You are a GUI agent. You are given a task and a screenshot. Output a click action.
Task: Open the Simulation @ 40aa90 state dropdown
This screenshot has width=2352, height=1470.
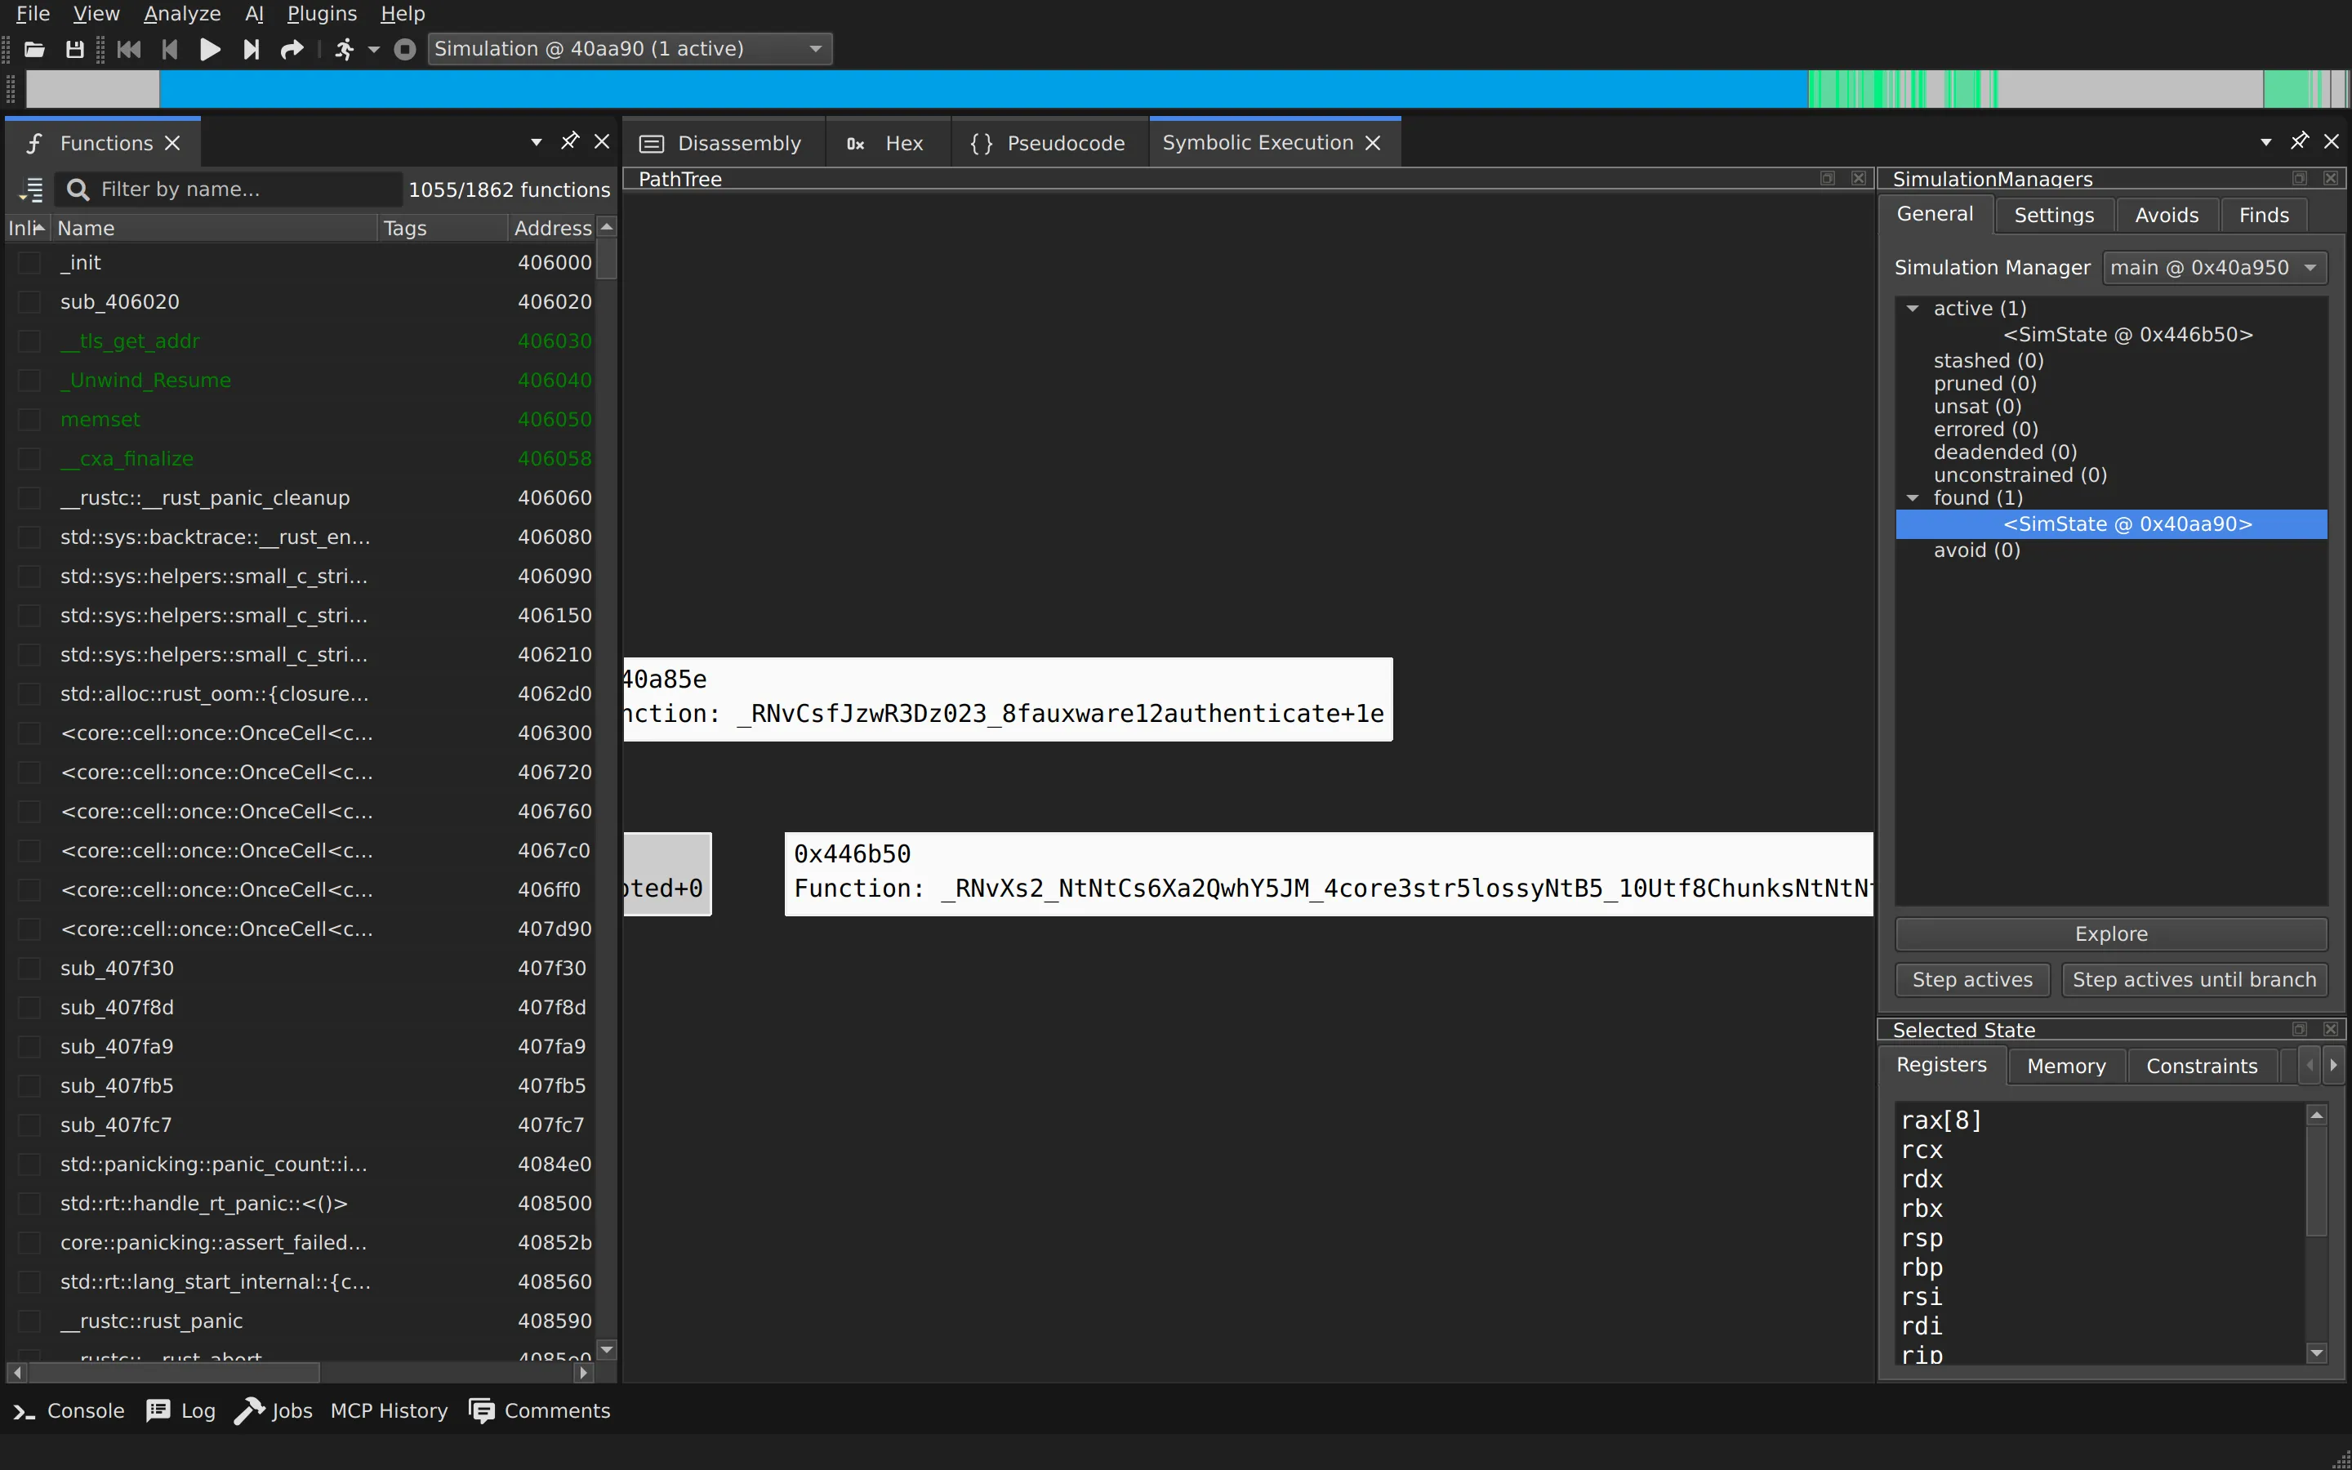click(x=630, y=50)
